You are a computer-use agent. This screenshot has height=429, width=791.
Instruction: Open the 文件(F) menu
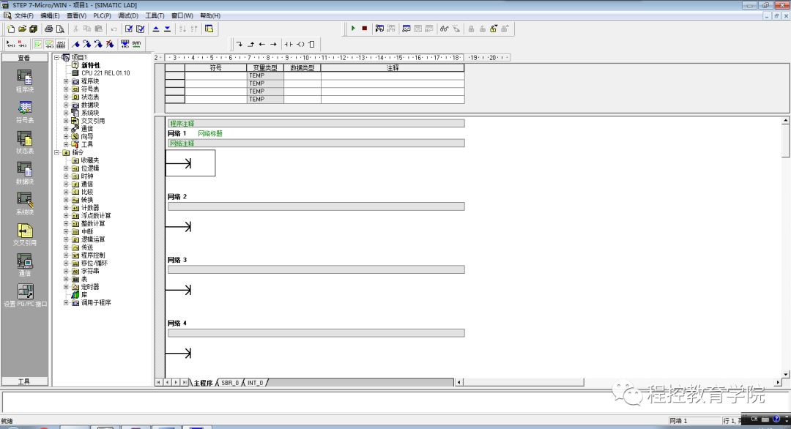click(23, 15)
